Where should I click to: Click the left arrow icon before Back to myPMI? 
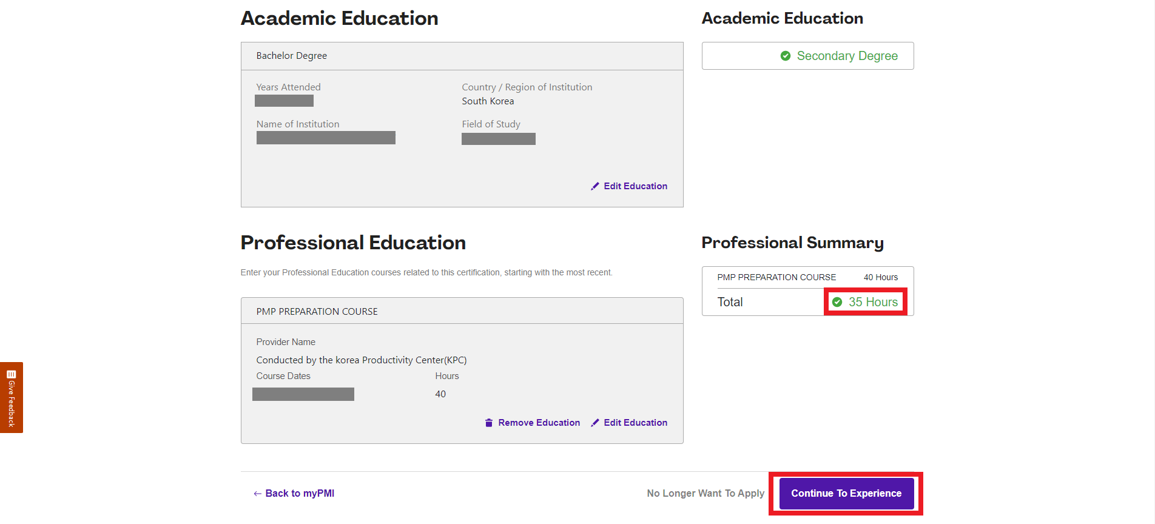pos(258,494)
